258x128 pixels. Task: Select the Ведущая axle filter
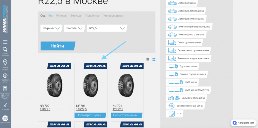(76, 16)
